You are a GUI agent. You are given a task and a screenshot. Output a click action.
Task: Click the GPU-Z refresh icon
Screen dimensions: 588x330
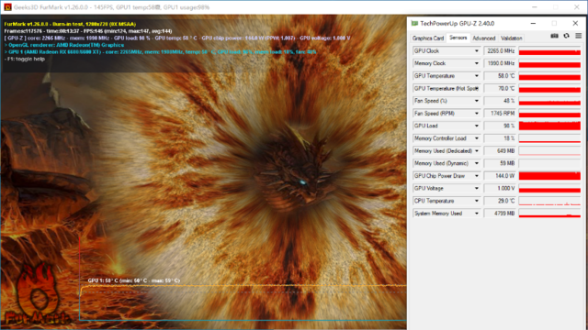[x=566, y=36]
